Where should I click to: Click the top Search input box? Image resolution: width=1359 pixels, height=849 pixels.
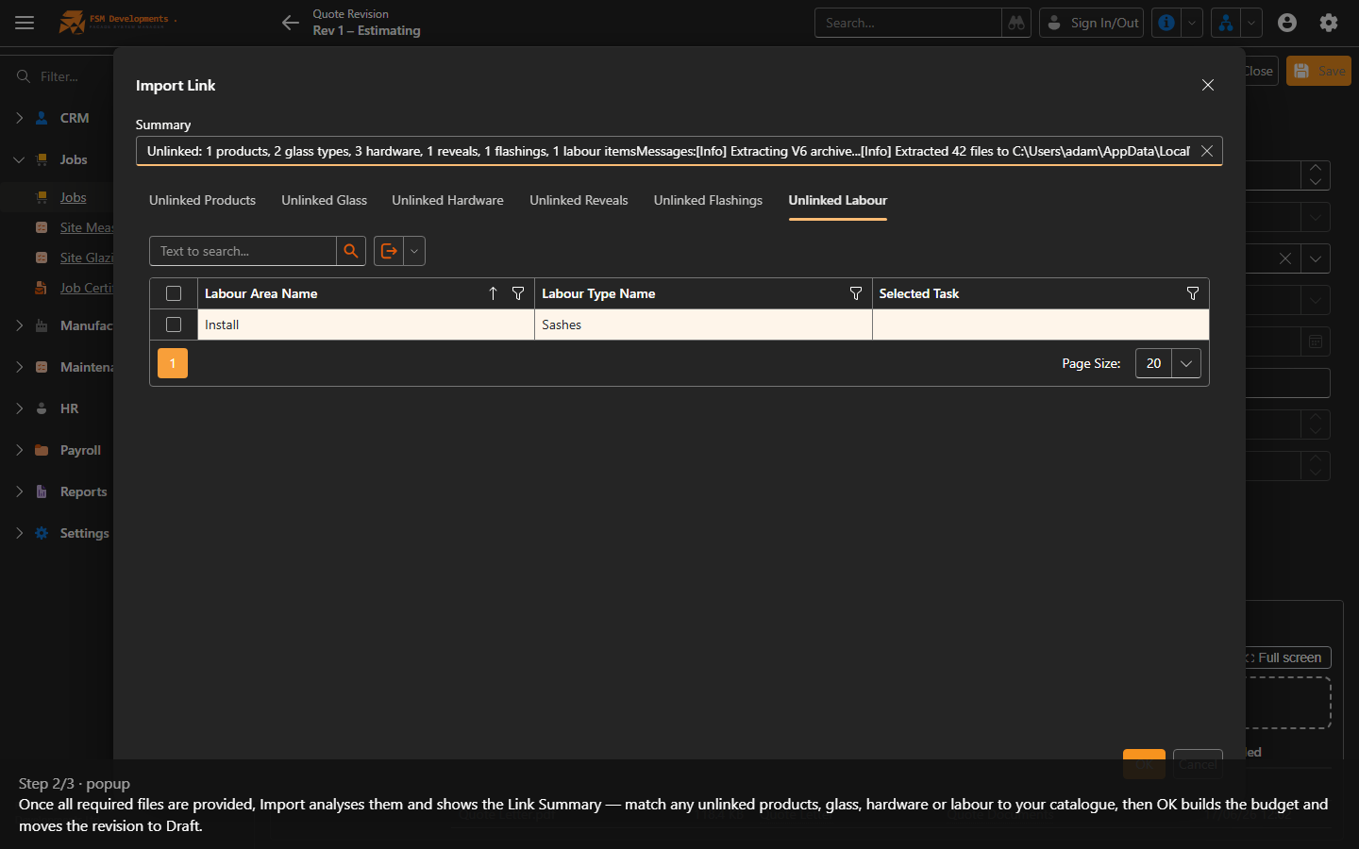908,23
